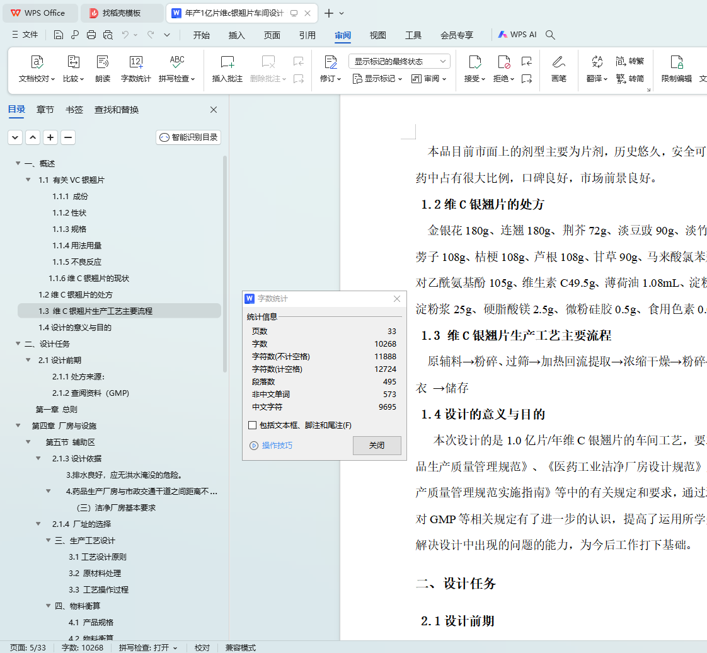Switch to the 插入 ribbon tab
The width and height of the screenshot is (707, 653).
pyautogui.click(x=236, y=35)
